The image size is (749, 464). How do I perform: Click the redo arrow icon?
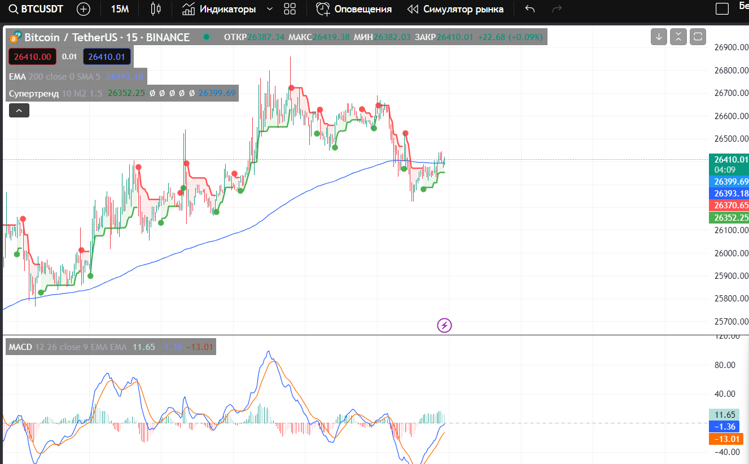click(x=557, y=9)
